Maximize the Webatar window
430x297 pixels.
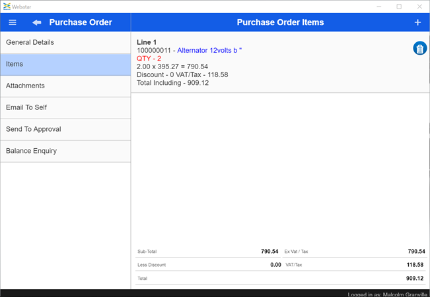point(399,7)
